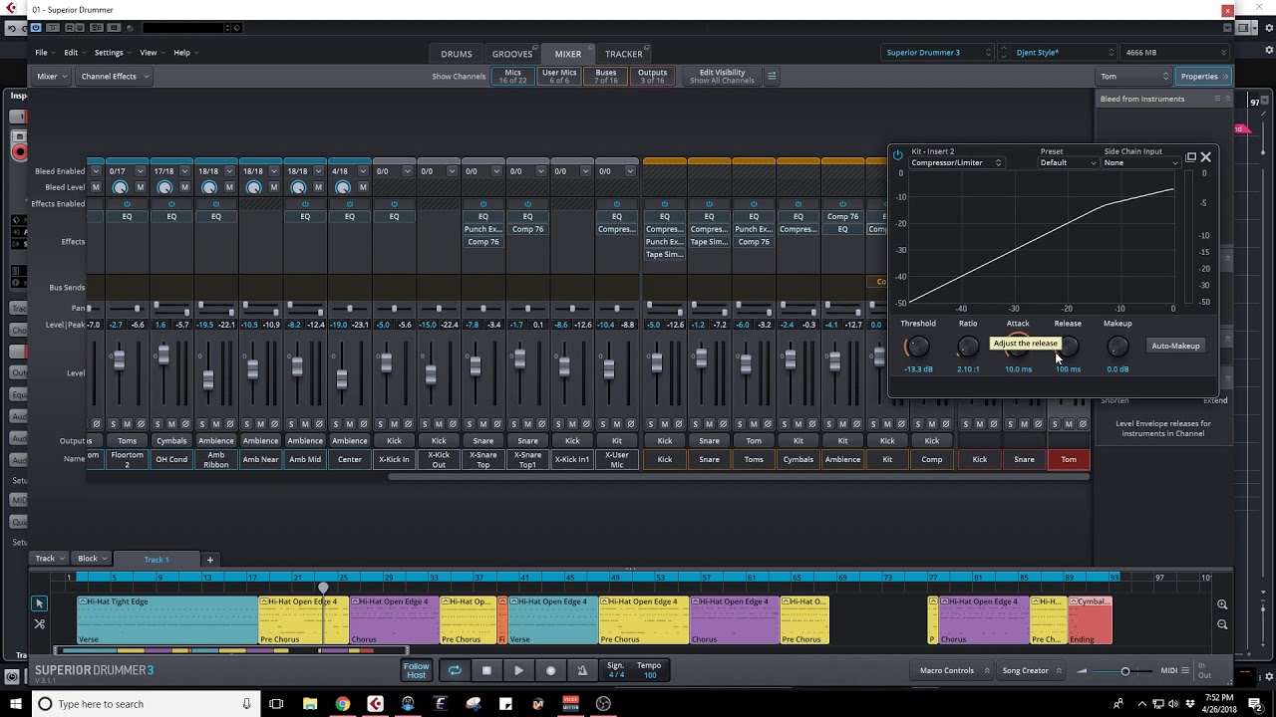This screenshot has width=1276, height=717.
Task: Click the Threshold knob
Action: (x=917, y=347)
